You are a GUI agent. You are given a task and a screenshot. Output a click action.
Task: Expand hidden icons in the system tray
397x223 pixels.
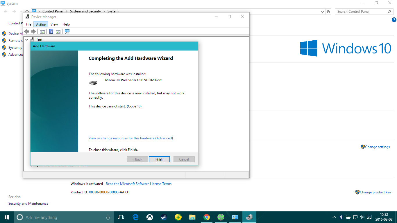pos(334,217)
